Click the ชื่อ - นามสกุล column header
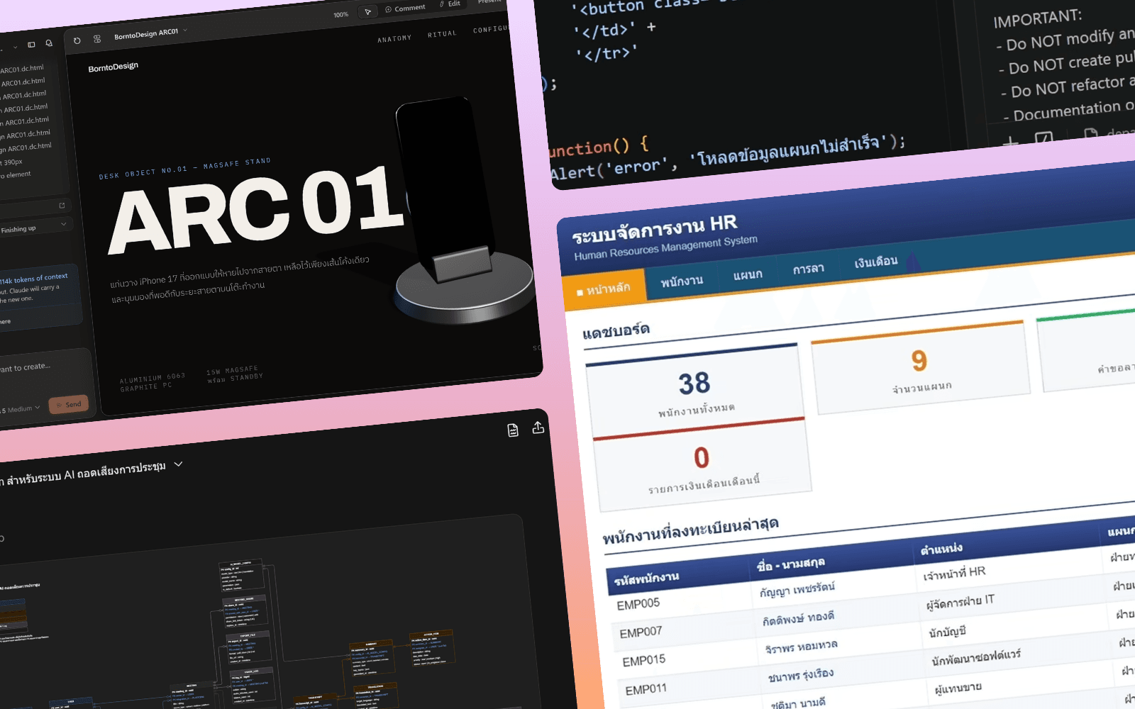The width and height of the screenshot is (1135, 709). tap(791, 564)
